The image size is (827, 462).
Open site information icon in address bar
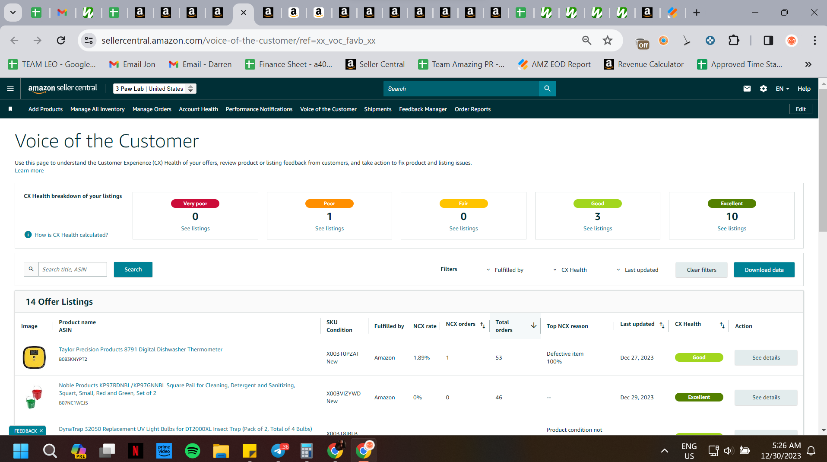click(x=89, y=41)
